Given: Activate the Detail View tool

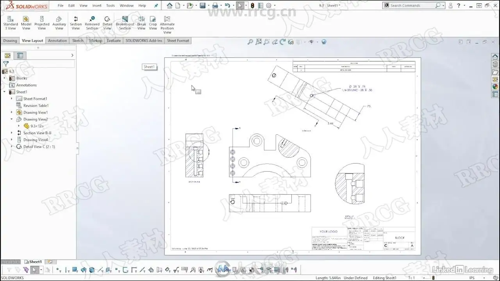Looking at the screenshot, I should (x=107, y=23).
